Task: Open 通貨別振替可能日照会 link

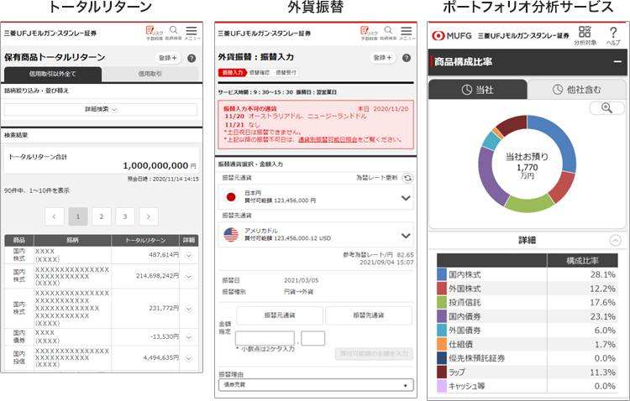Action: click(328, 140)
